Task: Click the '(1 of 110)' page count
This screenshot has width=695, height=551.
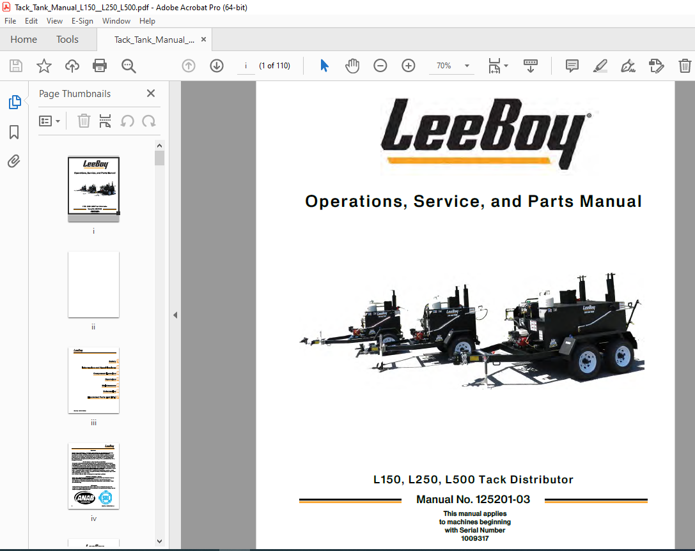Action: 275,66
